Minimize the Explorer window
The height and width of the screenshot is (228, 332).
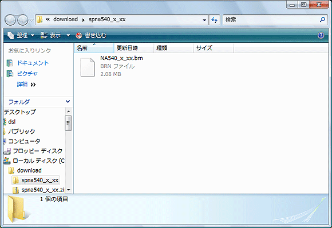(x=292, y=5)
